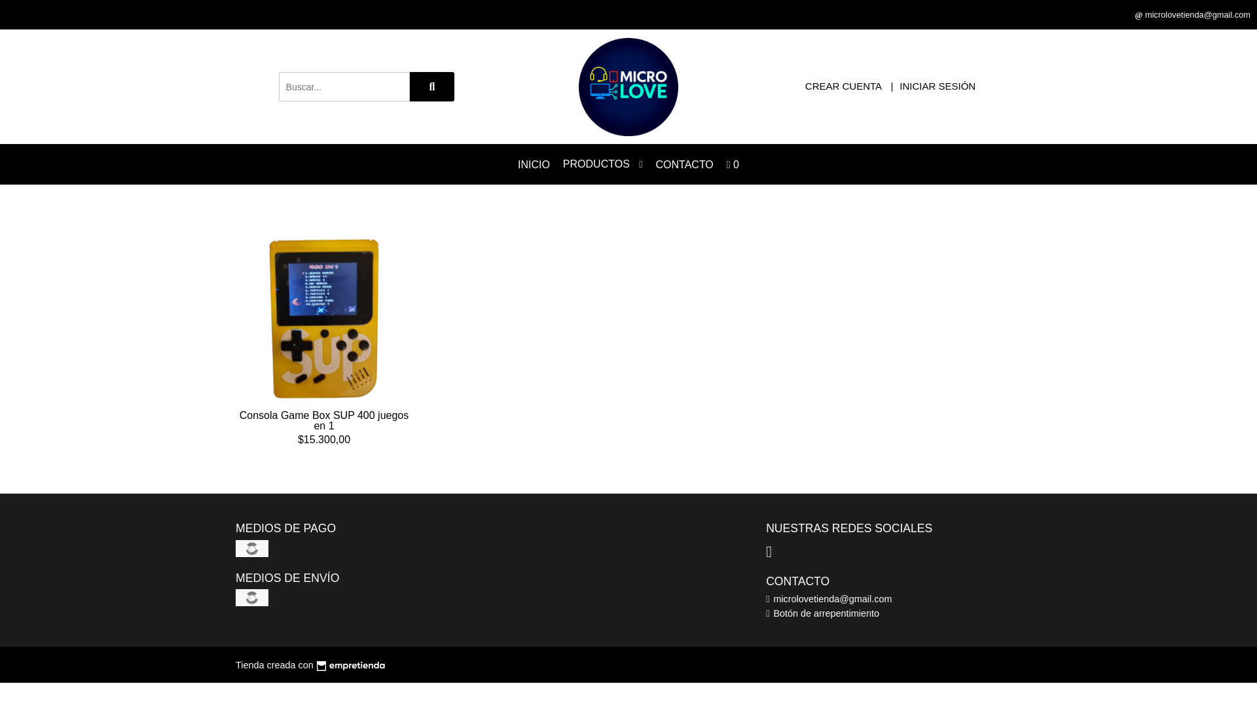
Task: Click footer microlovetienda@gmail.com contact email
Action: pos(832,599)
